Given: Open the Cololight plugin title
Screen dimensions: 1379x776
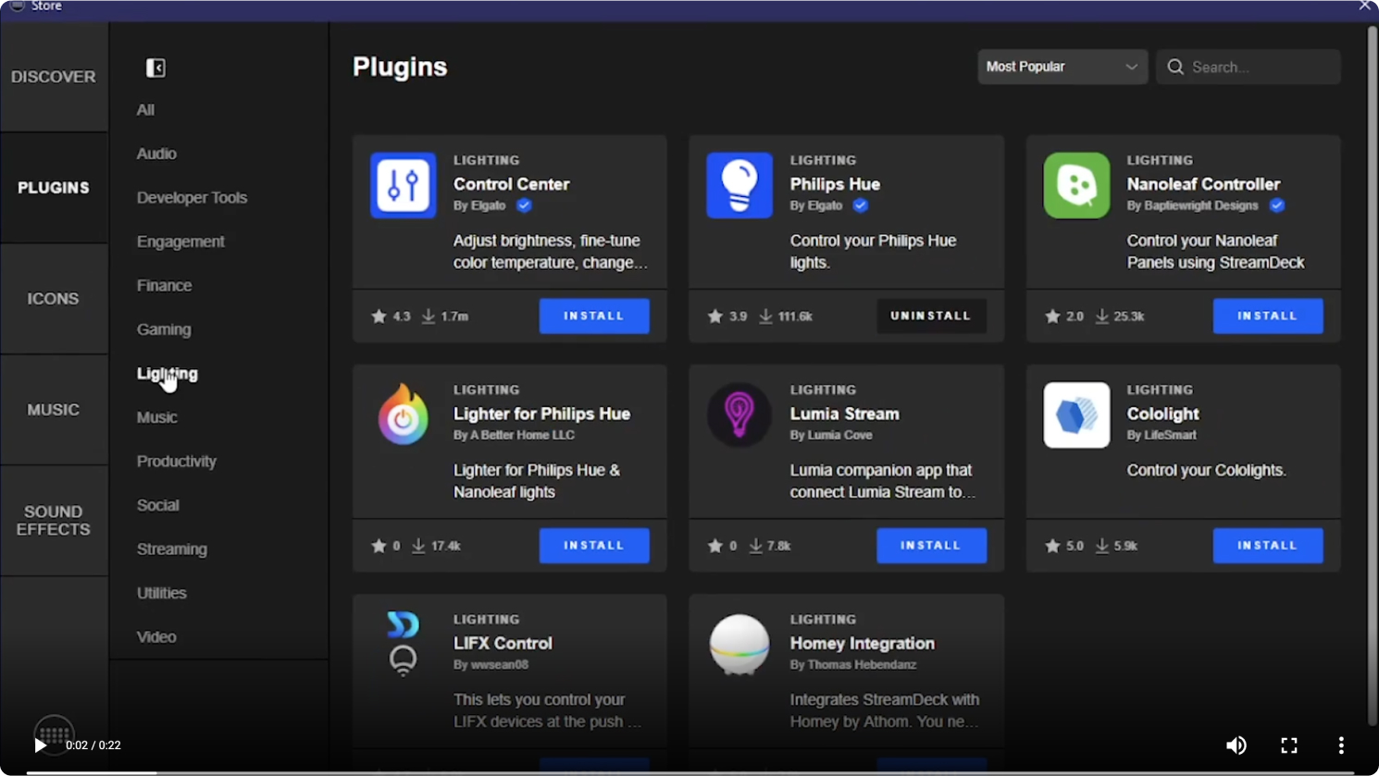Looking at the screenshot, I should [x=1162, y=413].
